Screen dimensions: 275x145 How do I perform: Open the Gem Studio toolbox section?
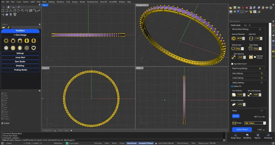pyautogui.click(x=20, y=61)
